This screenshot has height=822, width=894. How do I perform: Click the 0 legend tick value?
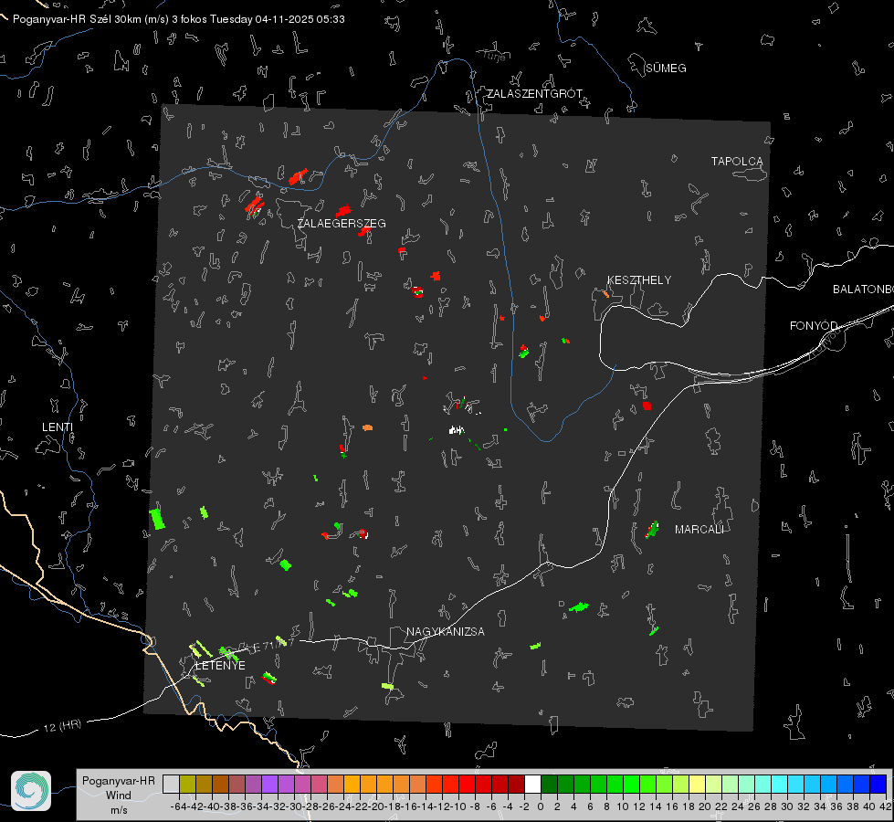pyautogui.click(x=541, y=806)
